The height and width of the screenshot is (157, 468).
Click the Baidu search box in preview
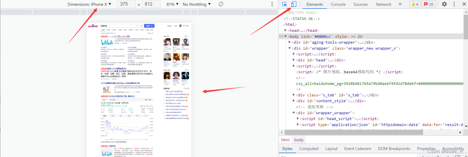(x=122, y=26)
